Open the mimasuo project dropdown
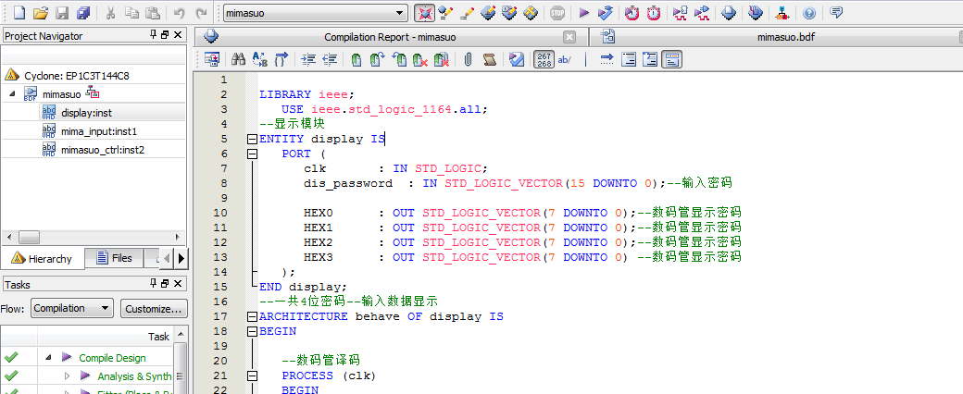The height and width of the screenshot is (394, 963). [x=316, y=13]
